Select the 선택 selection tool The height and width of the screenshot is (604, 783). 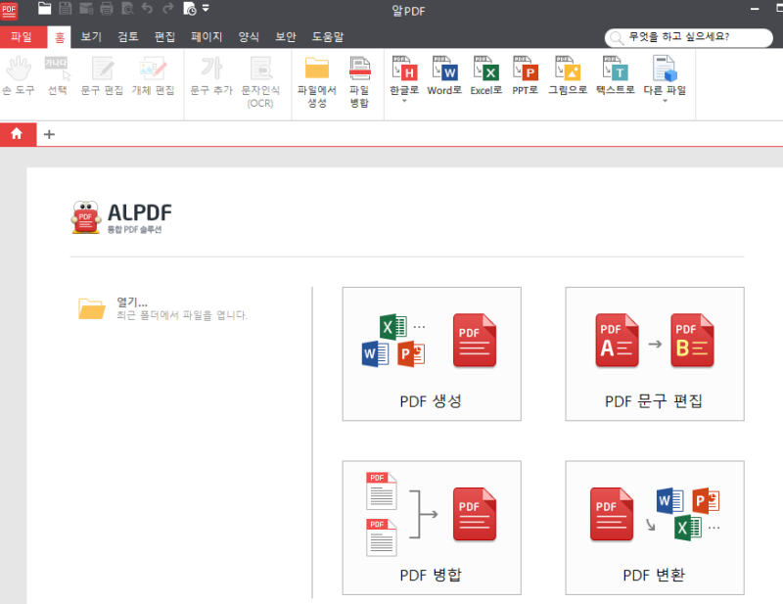click(58, 76)
